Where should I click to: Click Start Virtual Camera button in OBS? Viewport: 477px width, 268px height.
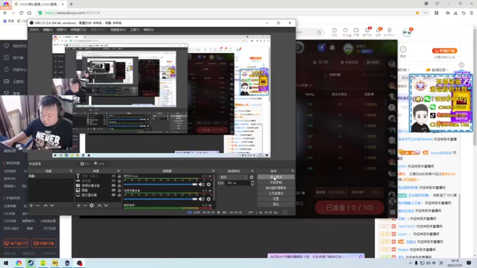click(x=276, y=188)
